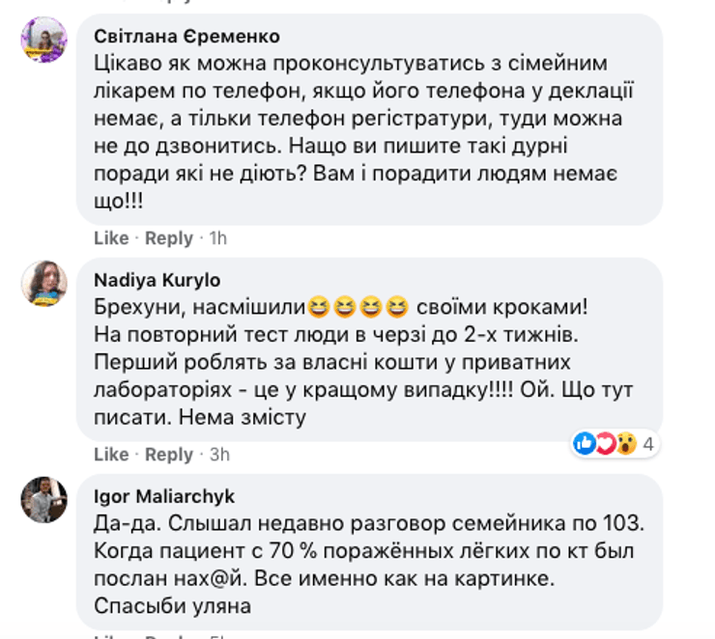Reply to Світлана Єременко's comment
Viewport: 715px width, 639px height.
169,237
